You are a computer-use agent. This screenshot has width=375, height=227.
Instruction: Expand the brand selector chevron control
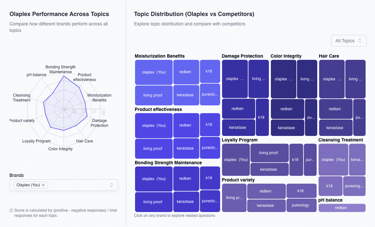pyautogui.click(x=111, y=185)
